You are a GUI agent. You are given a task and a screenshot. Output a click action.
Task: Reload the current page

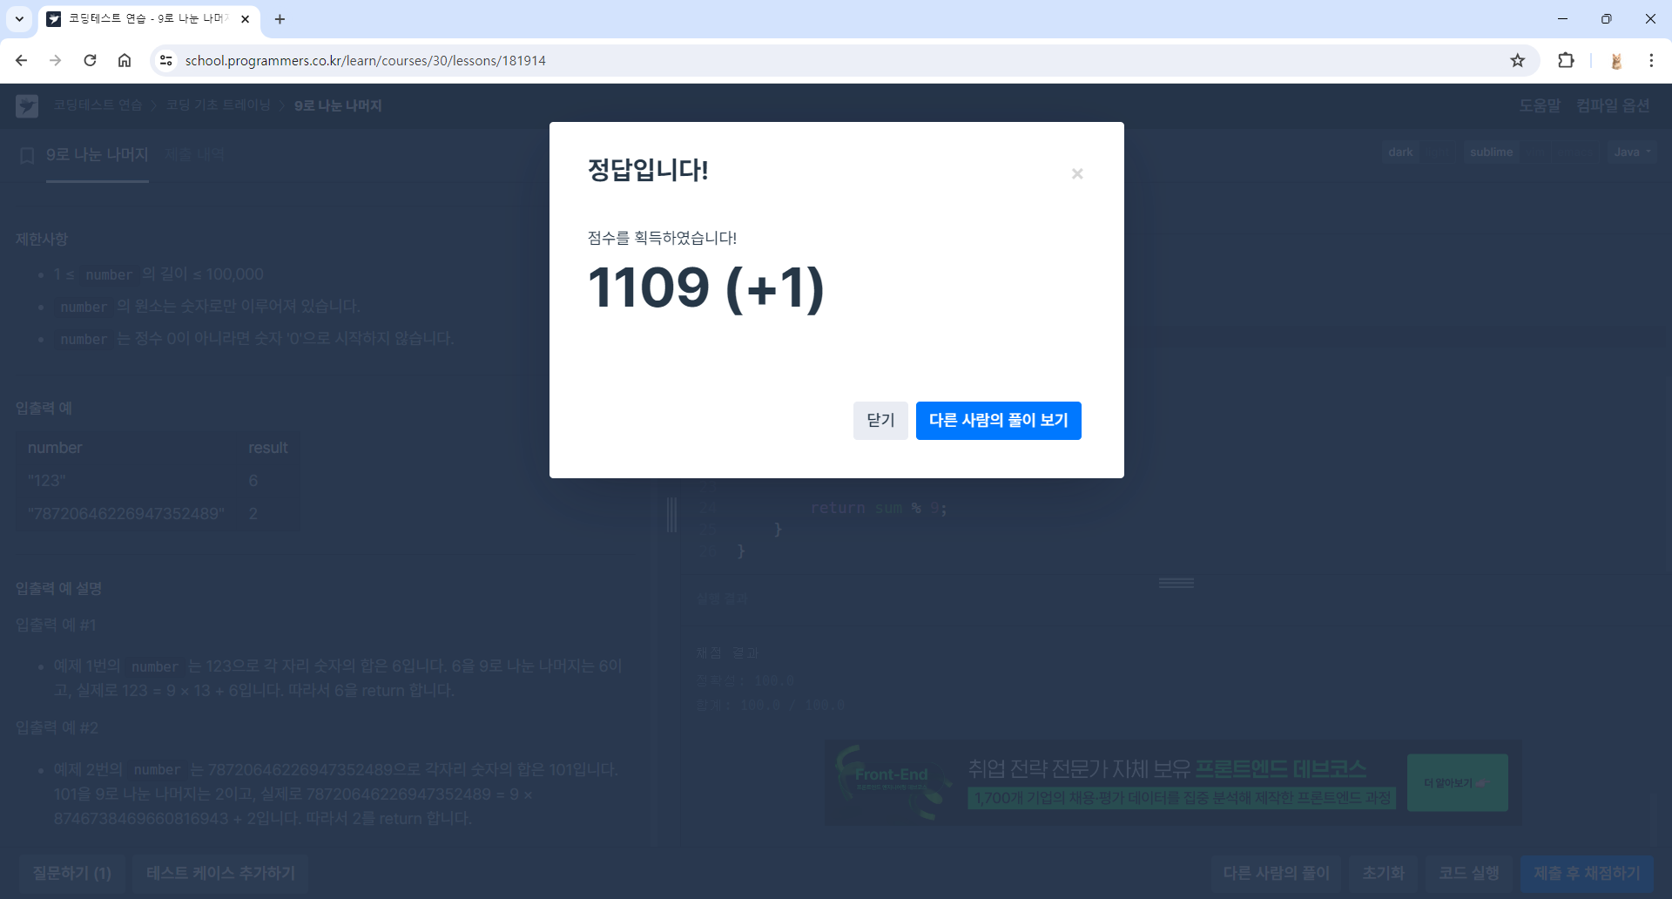coord(90,60)
